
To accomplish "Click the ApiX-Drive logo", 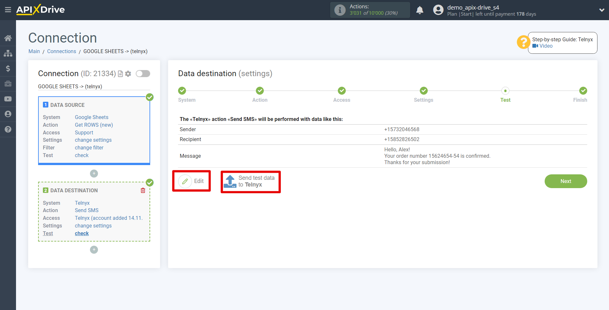I will [40, 10].
